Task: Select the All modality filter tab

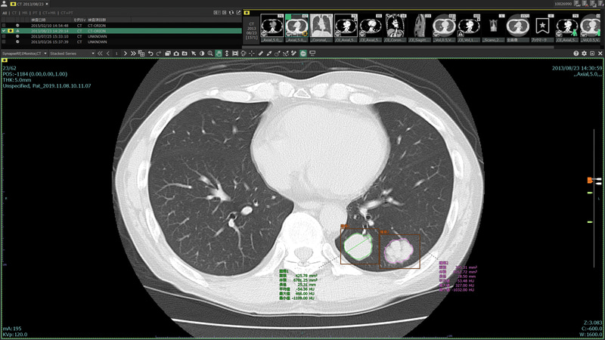Action: point(5,13)
